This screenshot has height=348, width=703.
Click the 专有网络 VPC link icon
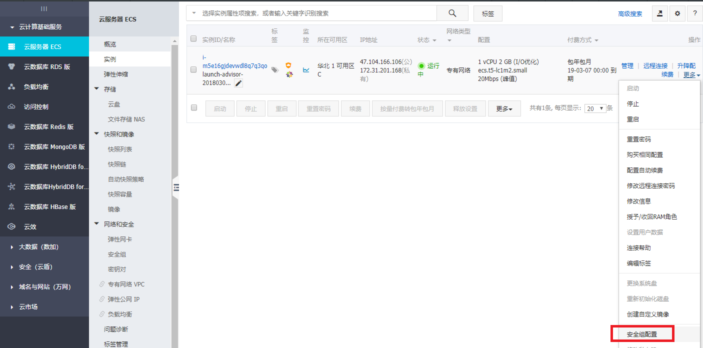[x=102, y=284]
